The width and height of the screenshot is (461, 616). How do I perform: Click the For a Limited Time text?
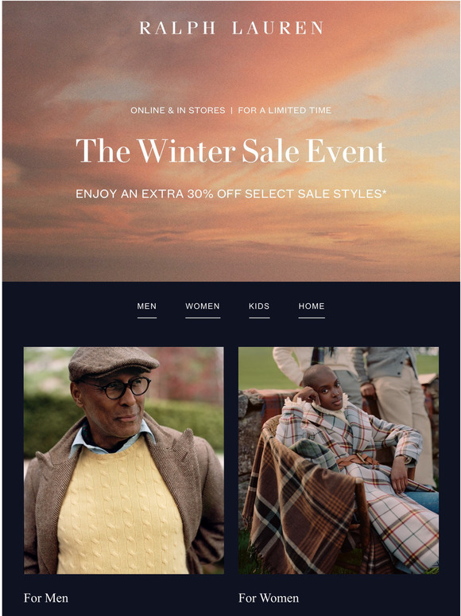pos(285,111)
